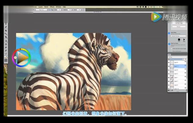Open the Select menu
Image resolution: width=193 pixels, height=123 pixels.
(x=46, y=7)
